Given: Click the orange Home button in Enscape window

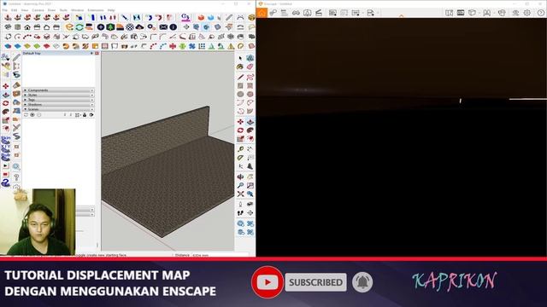Looking at the screenshot, I should [262, 13].
